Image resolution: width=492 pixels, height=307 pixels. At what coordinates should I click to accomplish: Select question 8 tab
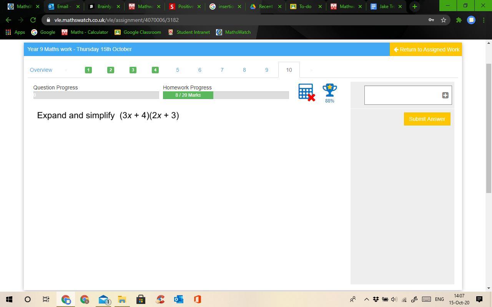pos(244,70)
